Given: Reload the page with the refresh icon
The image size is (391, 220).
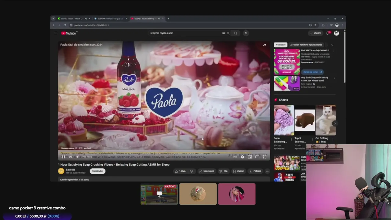Looking at the screenshot, I should click(x=64, y=25).
